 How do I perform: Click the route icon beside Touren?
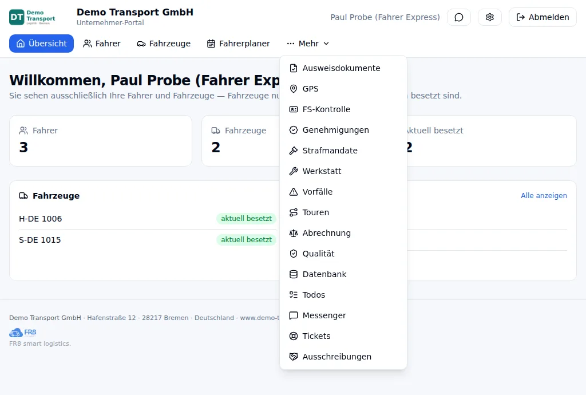[x=294, y=212]
